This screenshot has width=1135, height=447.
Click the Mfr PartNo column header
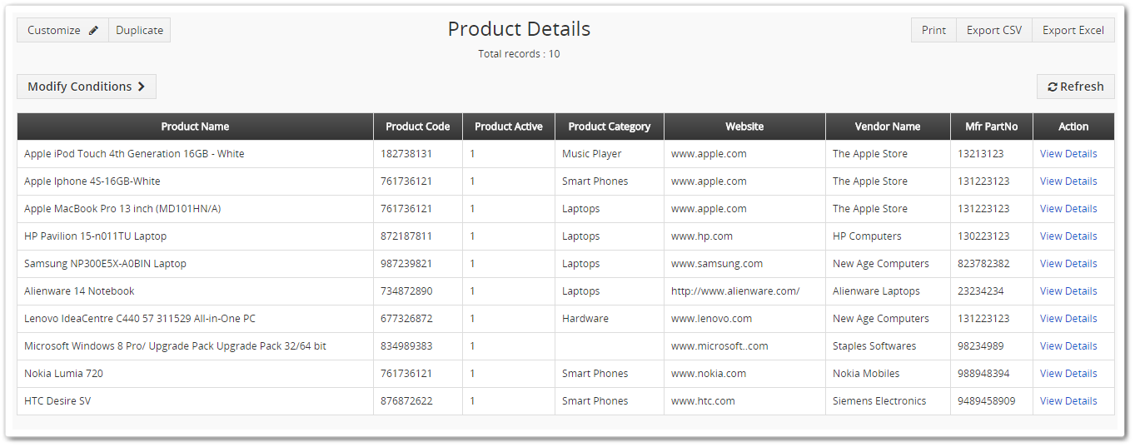click(x=991, y=127)
